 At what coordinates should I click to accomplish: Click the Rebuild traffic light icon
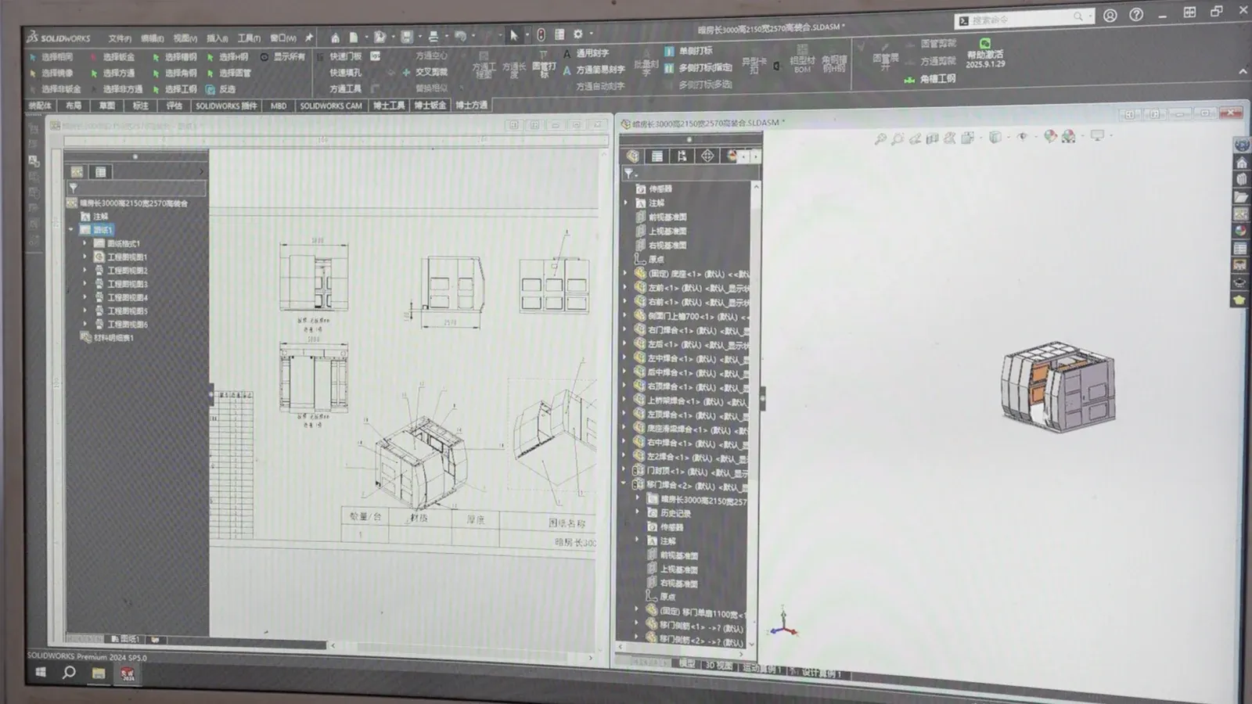coord(541,35)
